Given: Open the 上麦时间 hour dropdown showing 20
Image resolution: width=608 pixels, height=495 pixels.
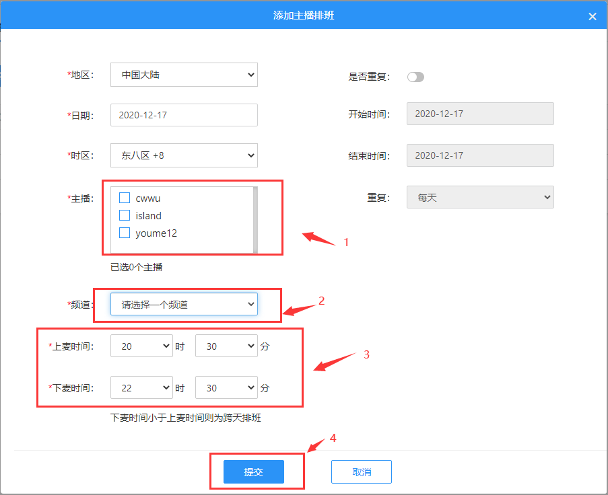Looking at the screenshot, I should (x=141, y=346).
